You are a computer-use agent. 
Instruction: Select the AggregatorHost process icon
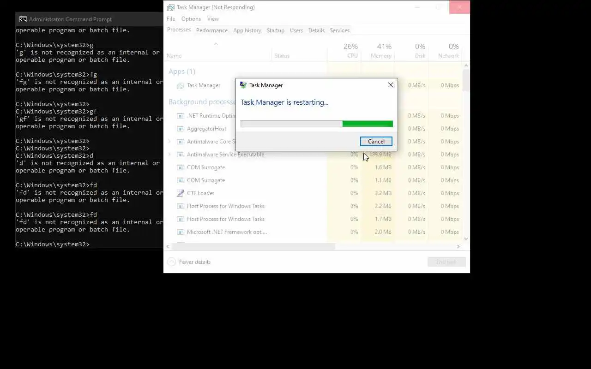point(181,129)
